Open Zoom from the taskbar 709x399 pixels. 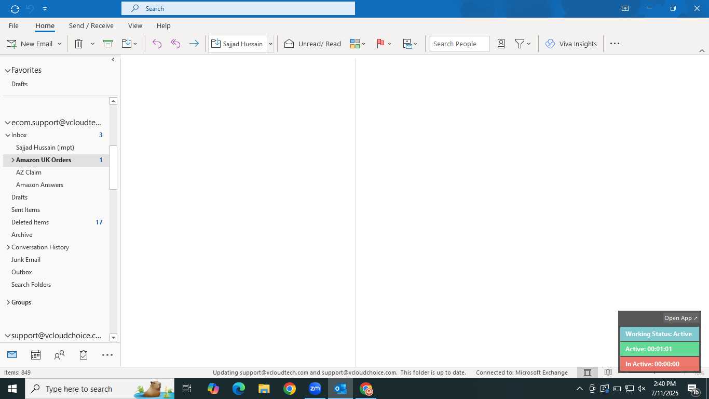coord(315,389)
